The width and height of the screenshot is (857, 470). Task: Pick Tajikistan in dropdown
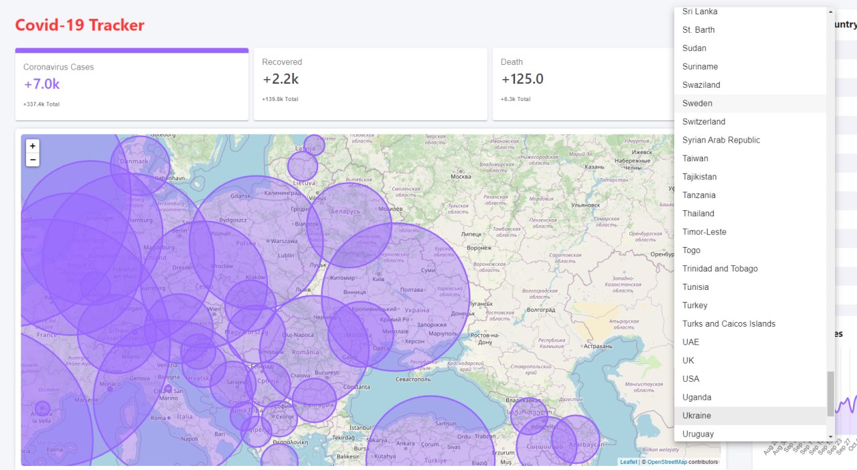(x=750, y=177)
